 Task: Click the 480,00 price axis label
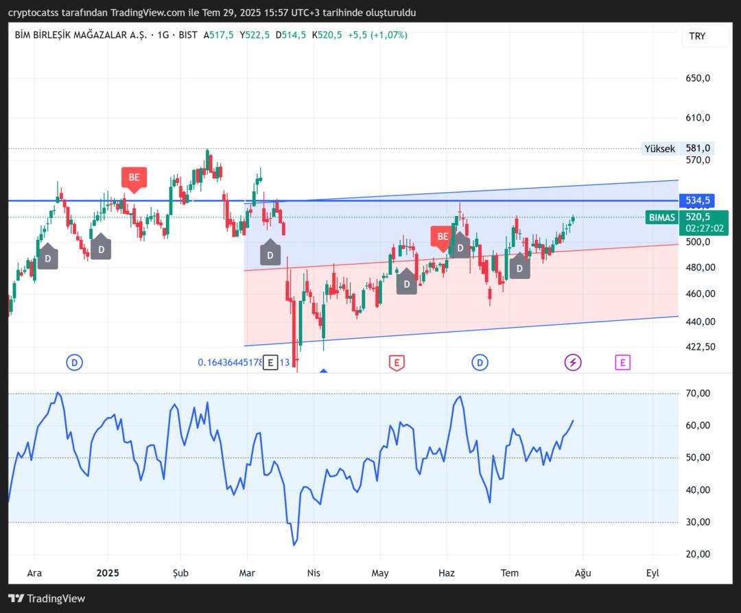pyautogui.click(x=701, y=267)
